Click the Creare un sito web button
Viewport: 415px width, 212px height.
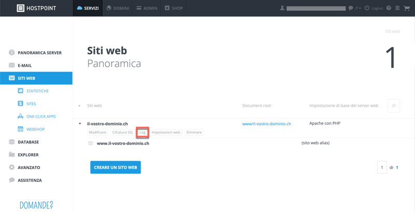115,167
